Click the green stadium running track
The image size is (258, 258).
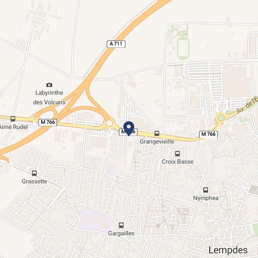(183, 48)
